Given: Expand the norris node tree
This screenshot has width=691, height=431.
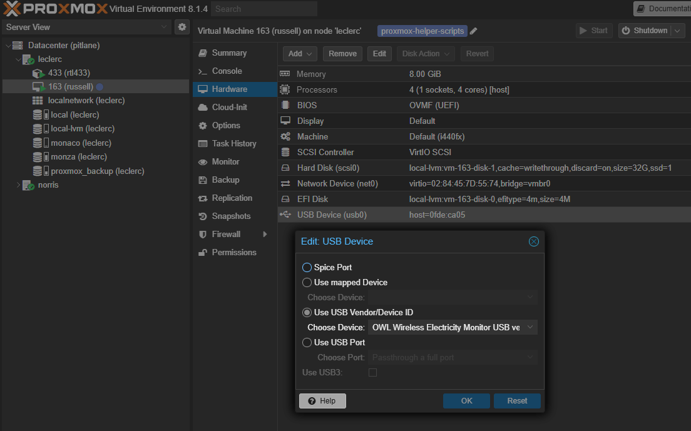Looking at the screenshot, I should pos(18,185).
